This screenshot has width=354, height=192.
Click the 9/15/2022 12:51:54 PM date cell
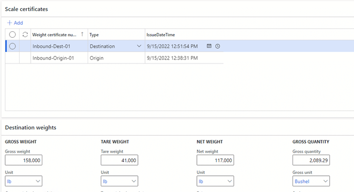pyautogui.click(x=172, y=46)
